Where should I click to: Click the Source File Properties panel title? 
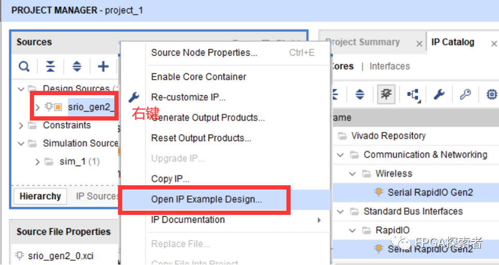(x=63, y=232)
